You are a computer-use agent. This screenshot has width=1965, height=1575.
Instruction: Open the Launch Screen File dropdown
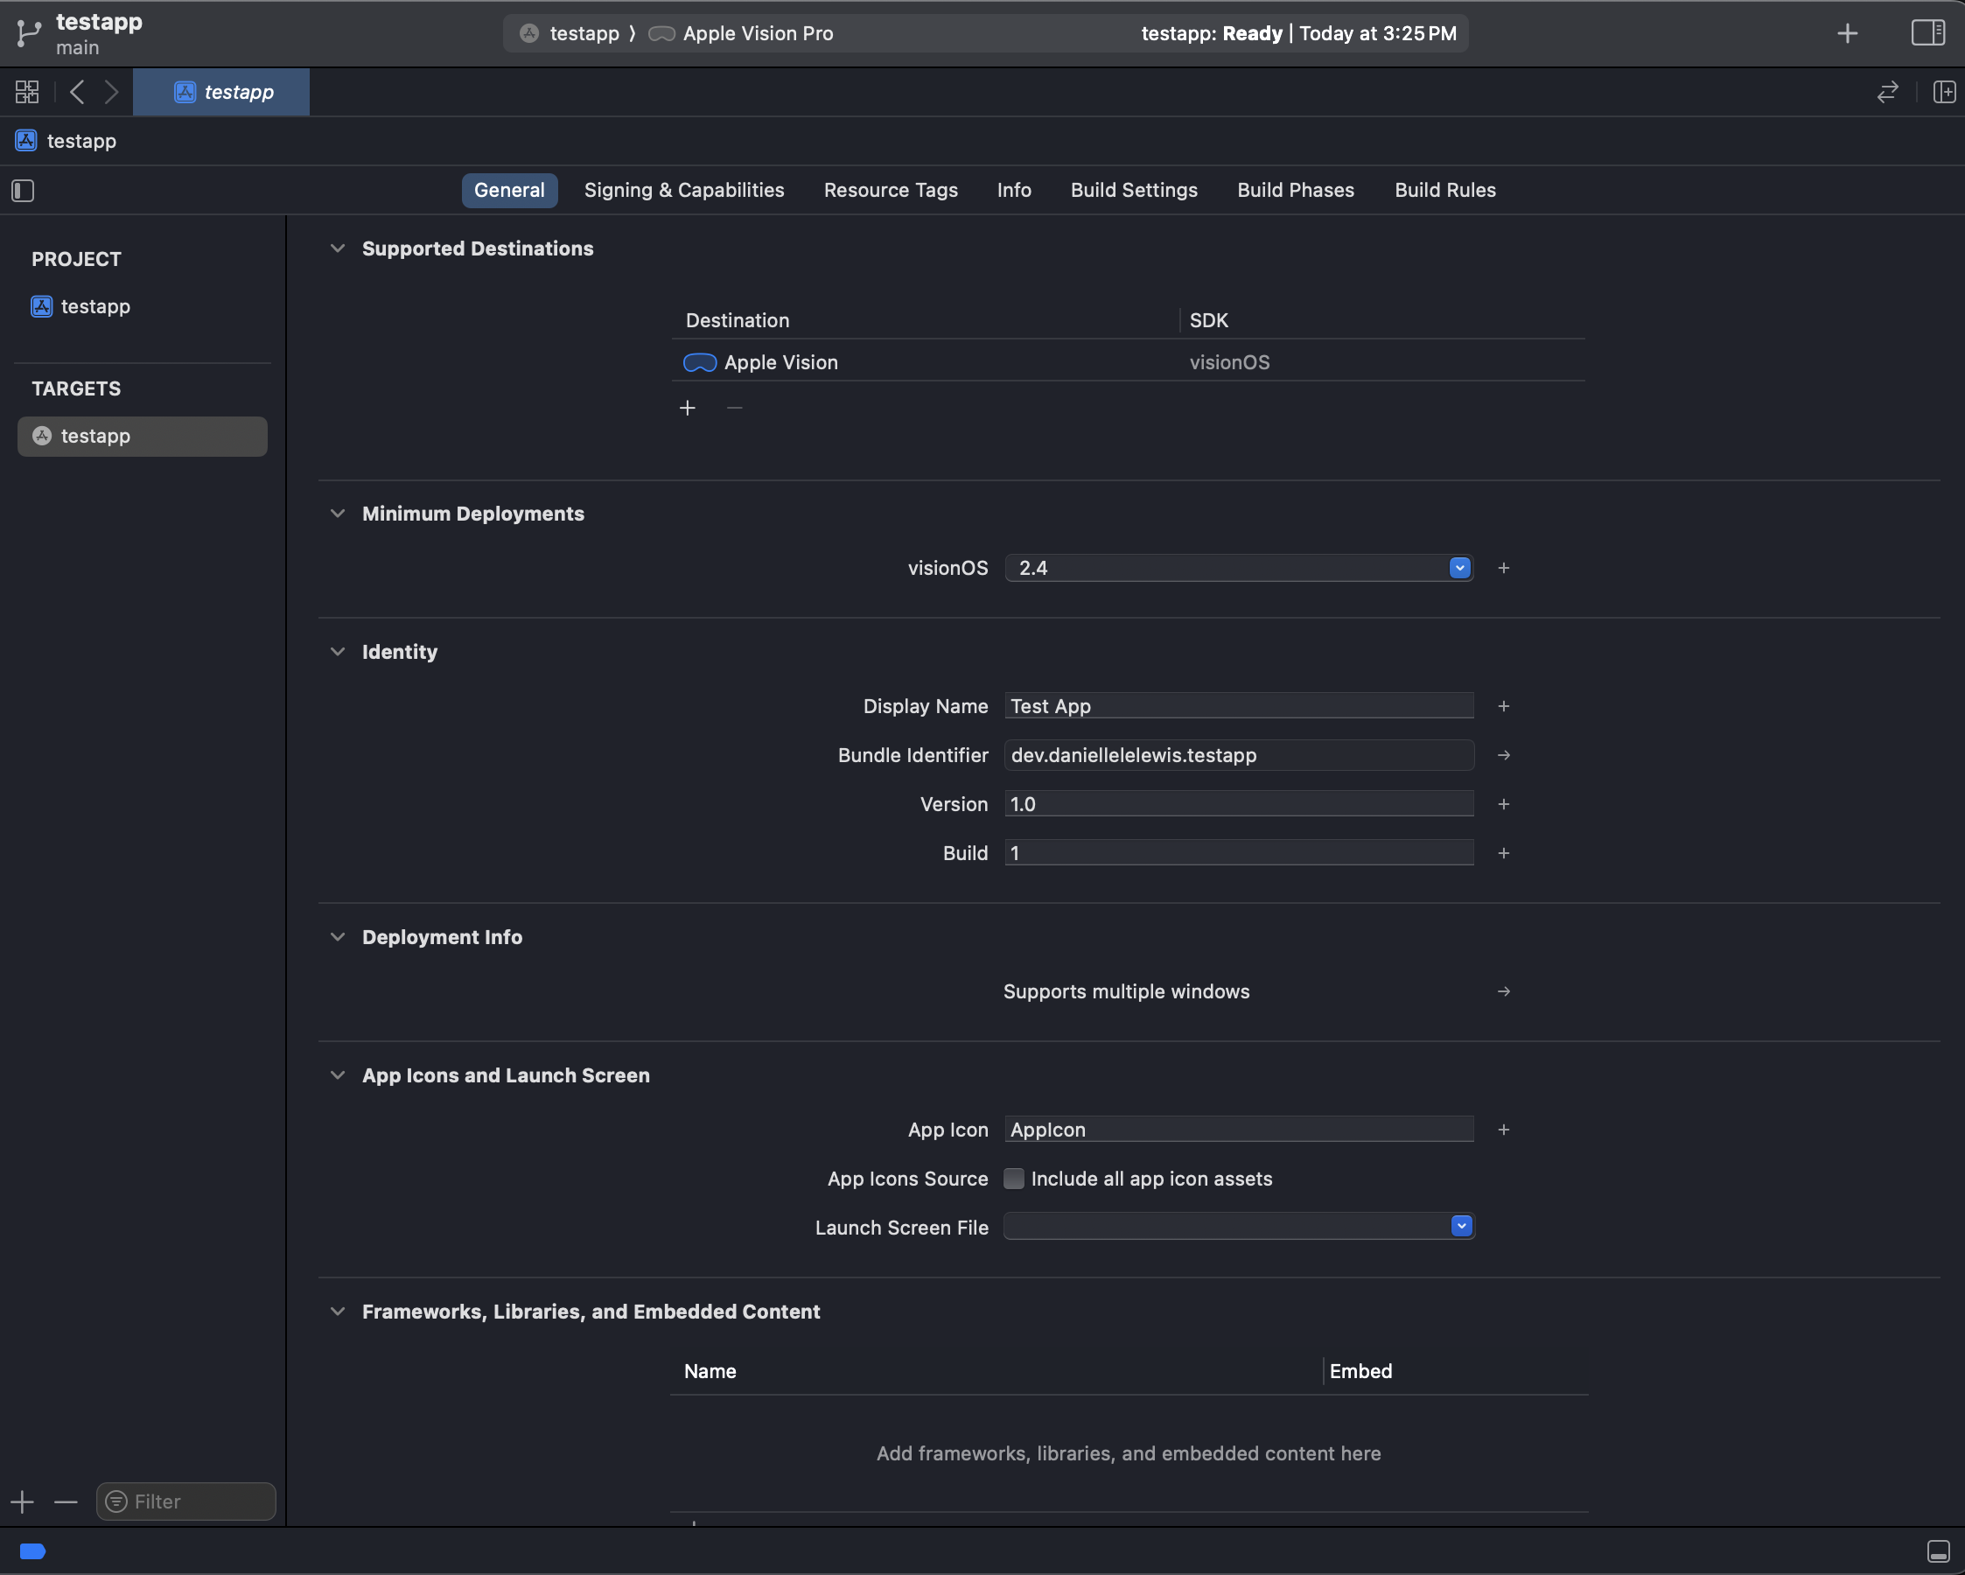tap(1461, 1226)
